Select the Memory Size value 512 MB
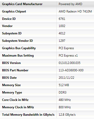This screenshot has width=94, height=119. click(64, 85)
